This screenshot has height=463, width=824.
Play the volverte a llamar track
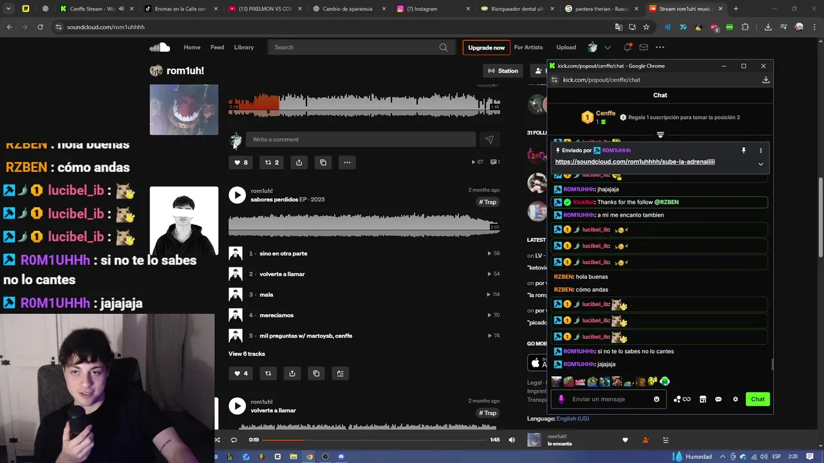click(237, 406)
